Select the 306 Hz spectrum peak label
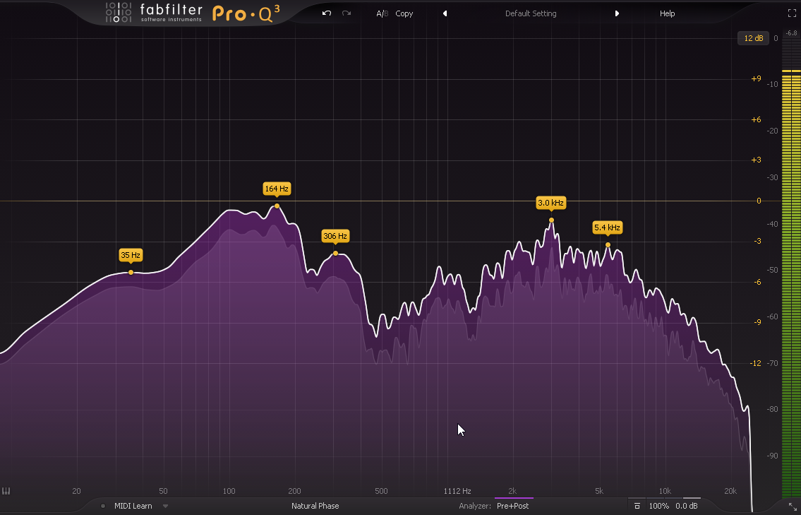Viewport: 801px width, 515px height. [x=335, y=236]
